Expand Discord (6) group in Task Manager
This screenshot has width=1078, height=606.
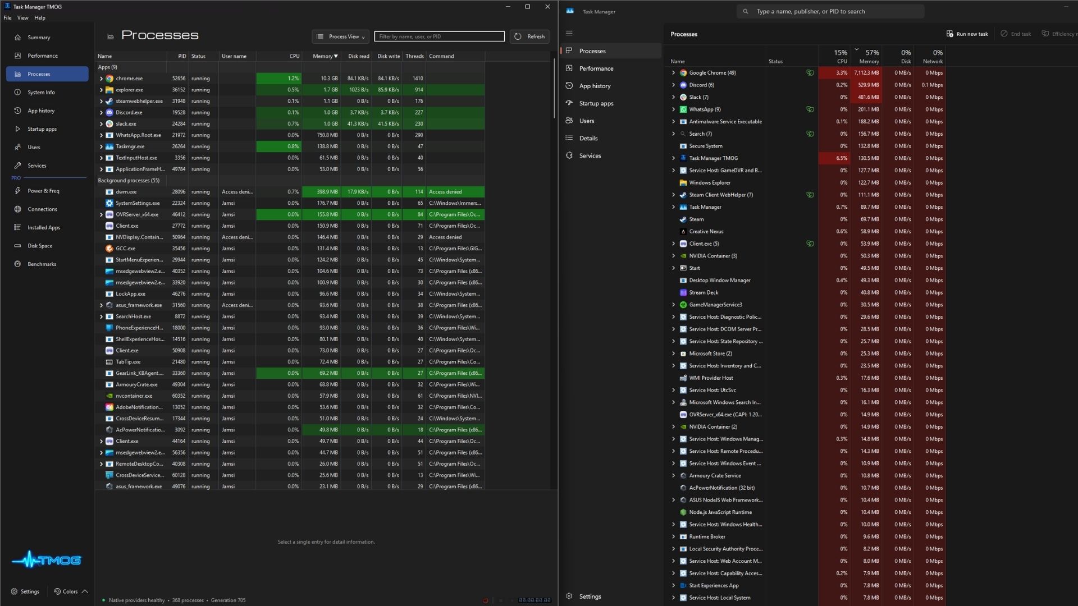pos(673,85)
